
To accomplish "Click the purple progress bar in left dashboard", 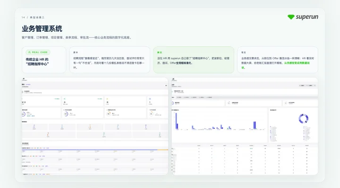I will pyautogui.click(x=90, y=150).
